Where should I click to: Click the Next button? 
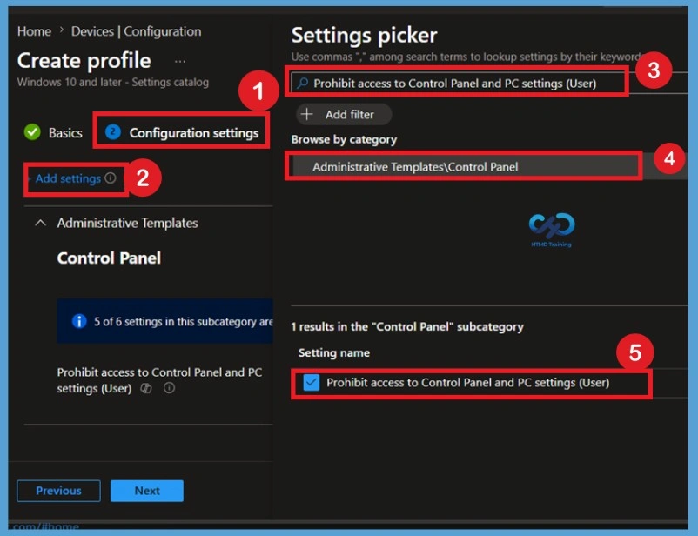pyautogui.click(x=147, y=491)
